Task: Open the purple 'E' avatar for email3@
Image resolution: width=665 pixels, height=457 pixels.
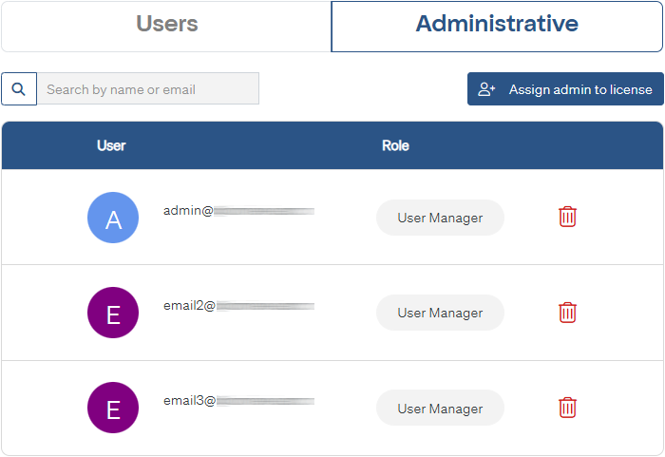Action: (113, 409)
